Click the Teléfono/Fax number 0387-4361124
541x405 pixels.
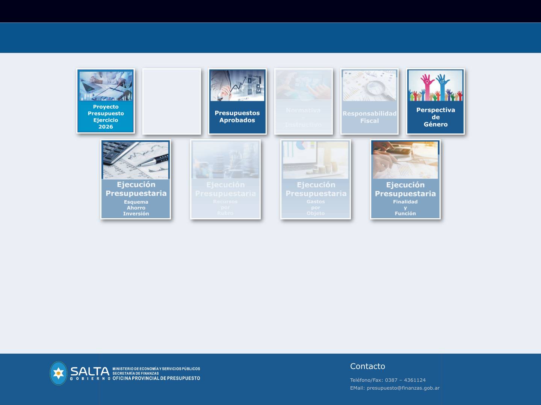click(386, 380)
